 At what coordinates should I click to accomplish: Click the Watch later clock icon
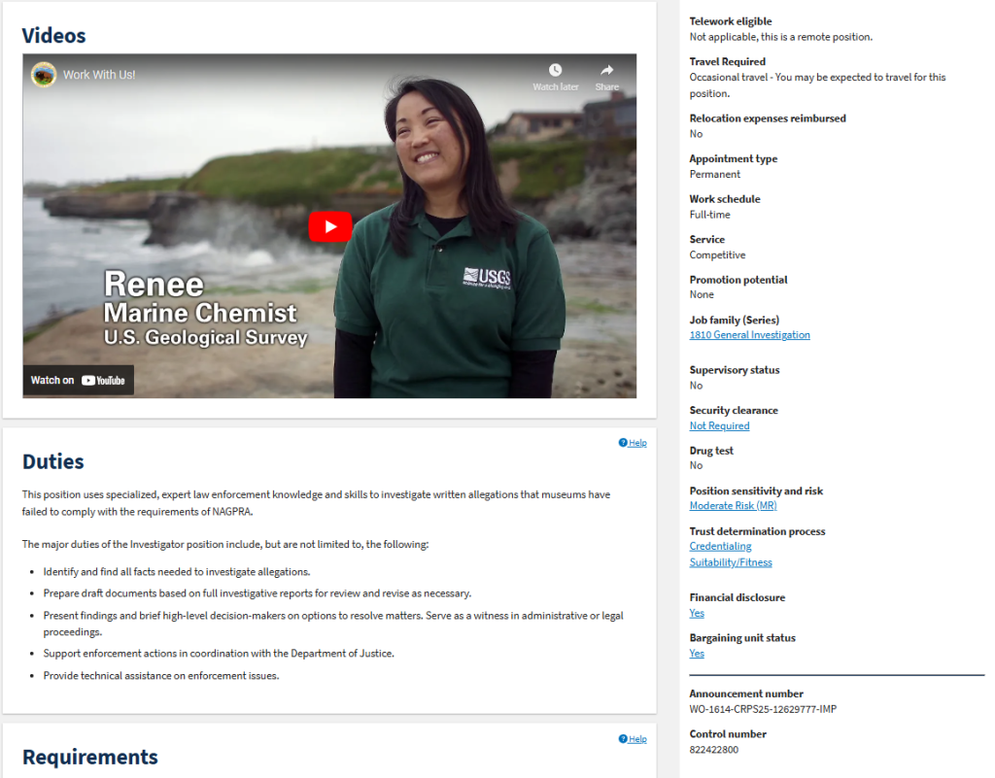555,71
